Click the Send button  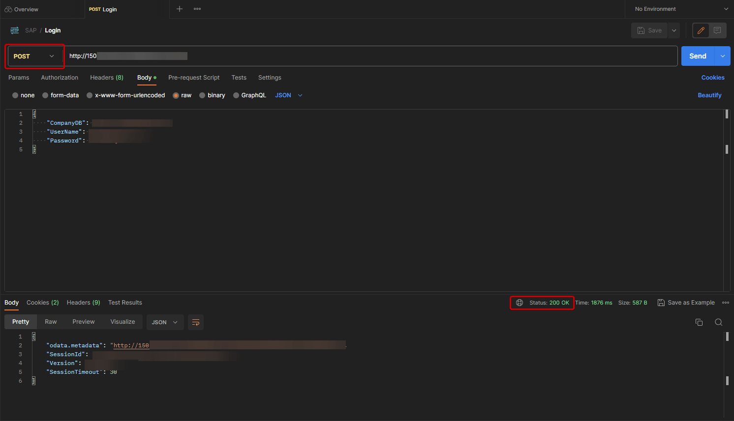pos(697,56)
